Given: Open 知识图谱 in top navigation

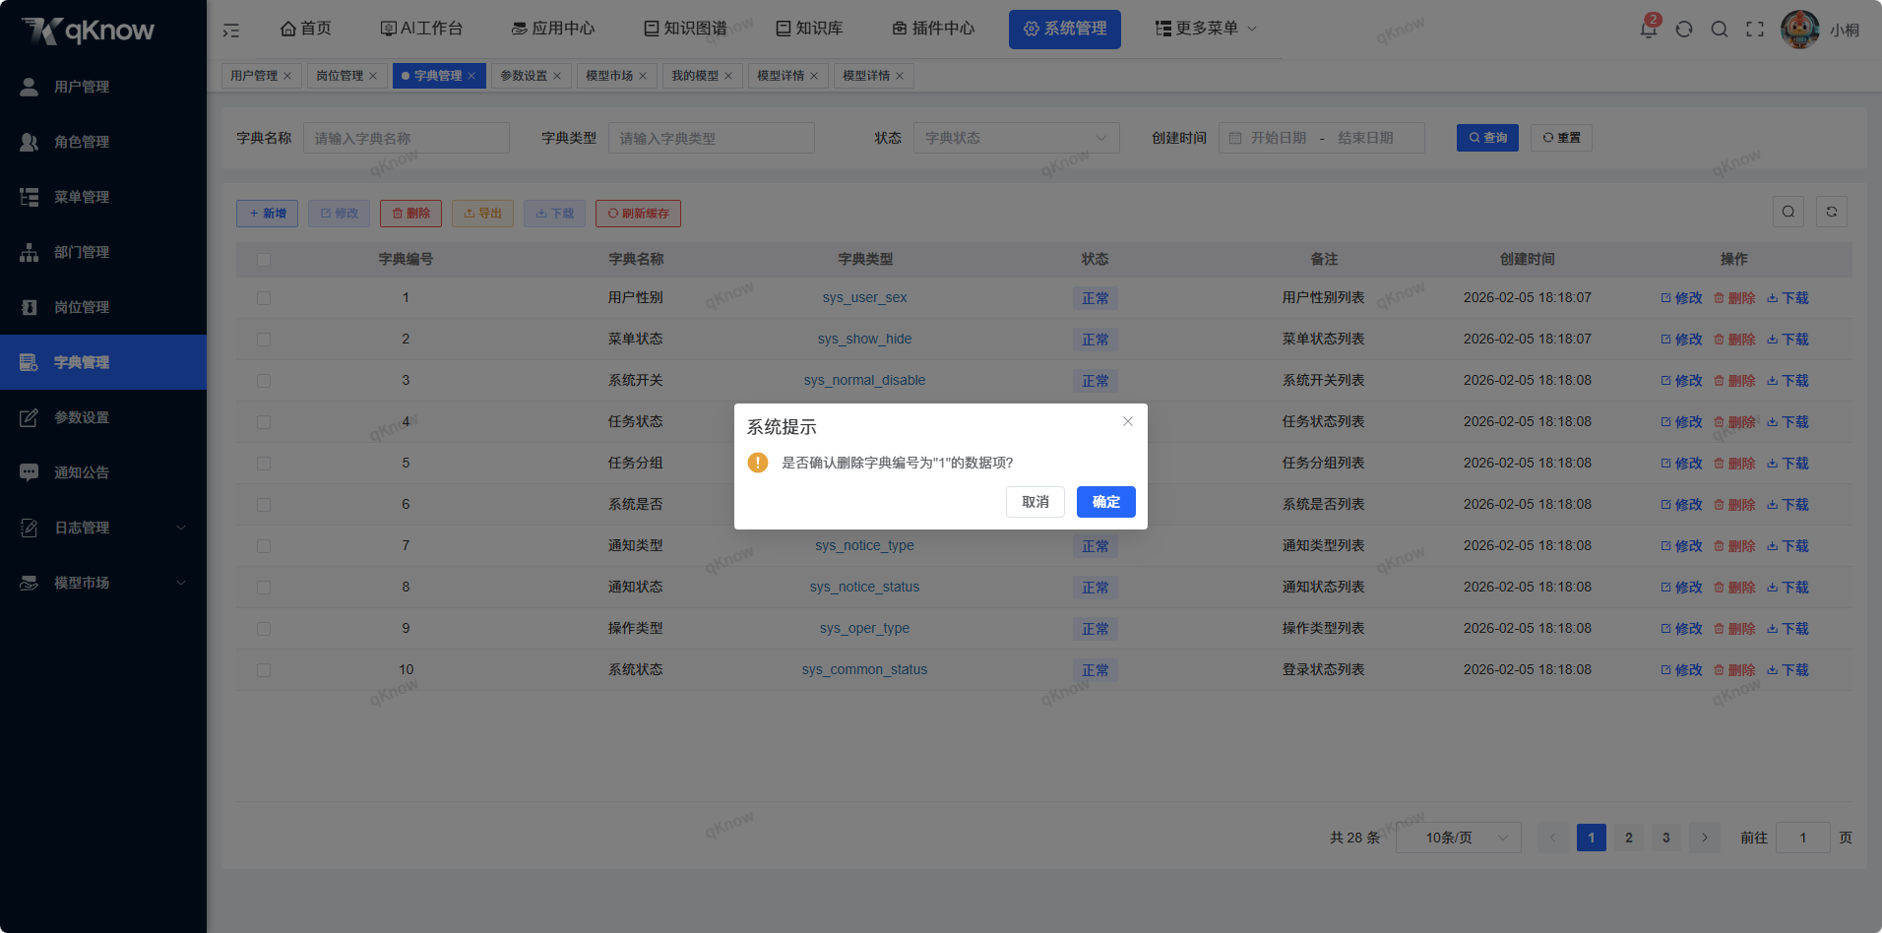Looking at the screenshot, I should pos(685,29).
